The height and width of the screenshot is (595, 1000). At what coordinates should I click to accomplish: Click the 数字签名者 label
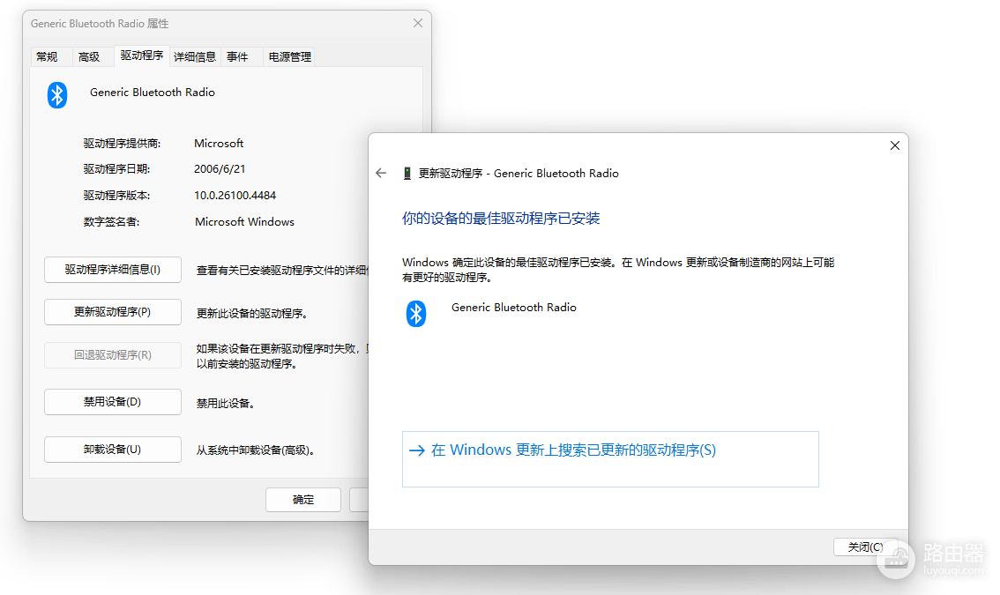tap(112, 222)
